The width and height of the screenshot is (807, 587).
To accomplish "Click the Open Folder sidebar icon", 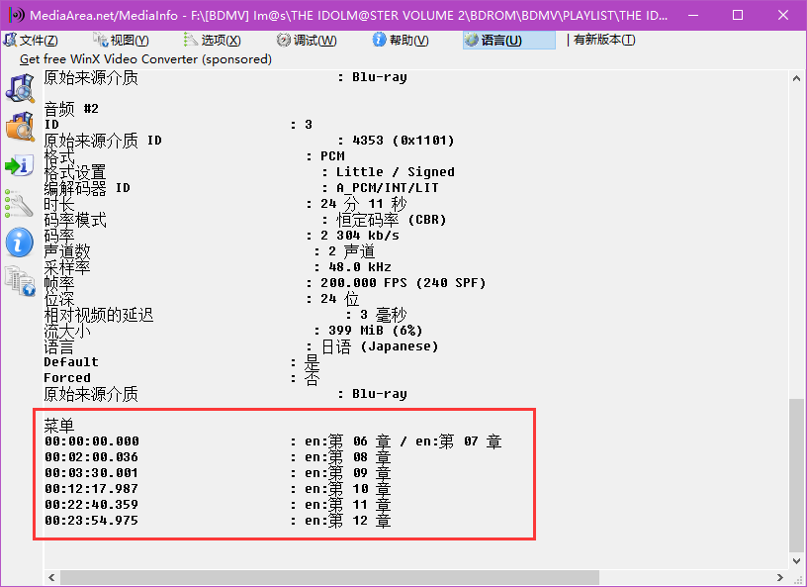I will [20, 127].
